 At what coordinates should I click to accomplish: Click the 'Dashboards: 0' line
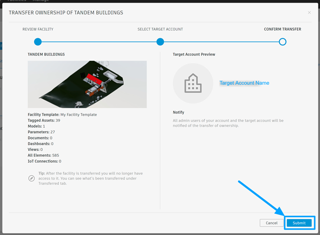(x=41, y=144)
